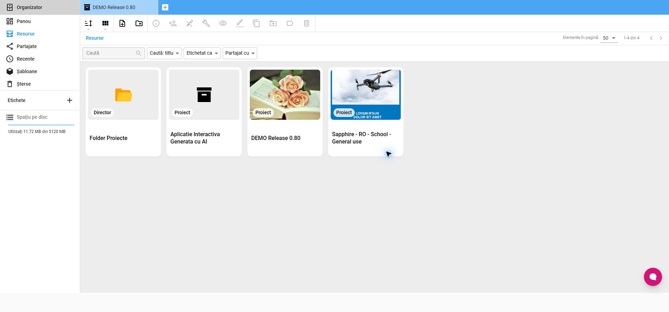
Task: Change the items per page selector
Action: [x=609, y=38]
